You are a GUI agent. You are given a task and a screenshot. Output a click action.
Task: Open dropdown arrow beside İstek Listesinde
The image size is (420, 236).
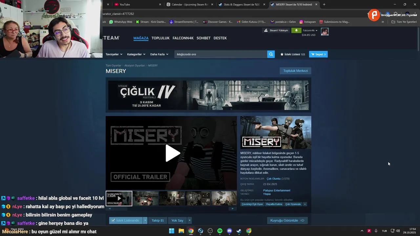(145, 220)
